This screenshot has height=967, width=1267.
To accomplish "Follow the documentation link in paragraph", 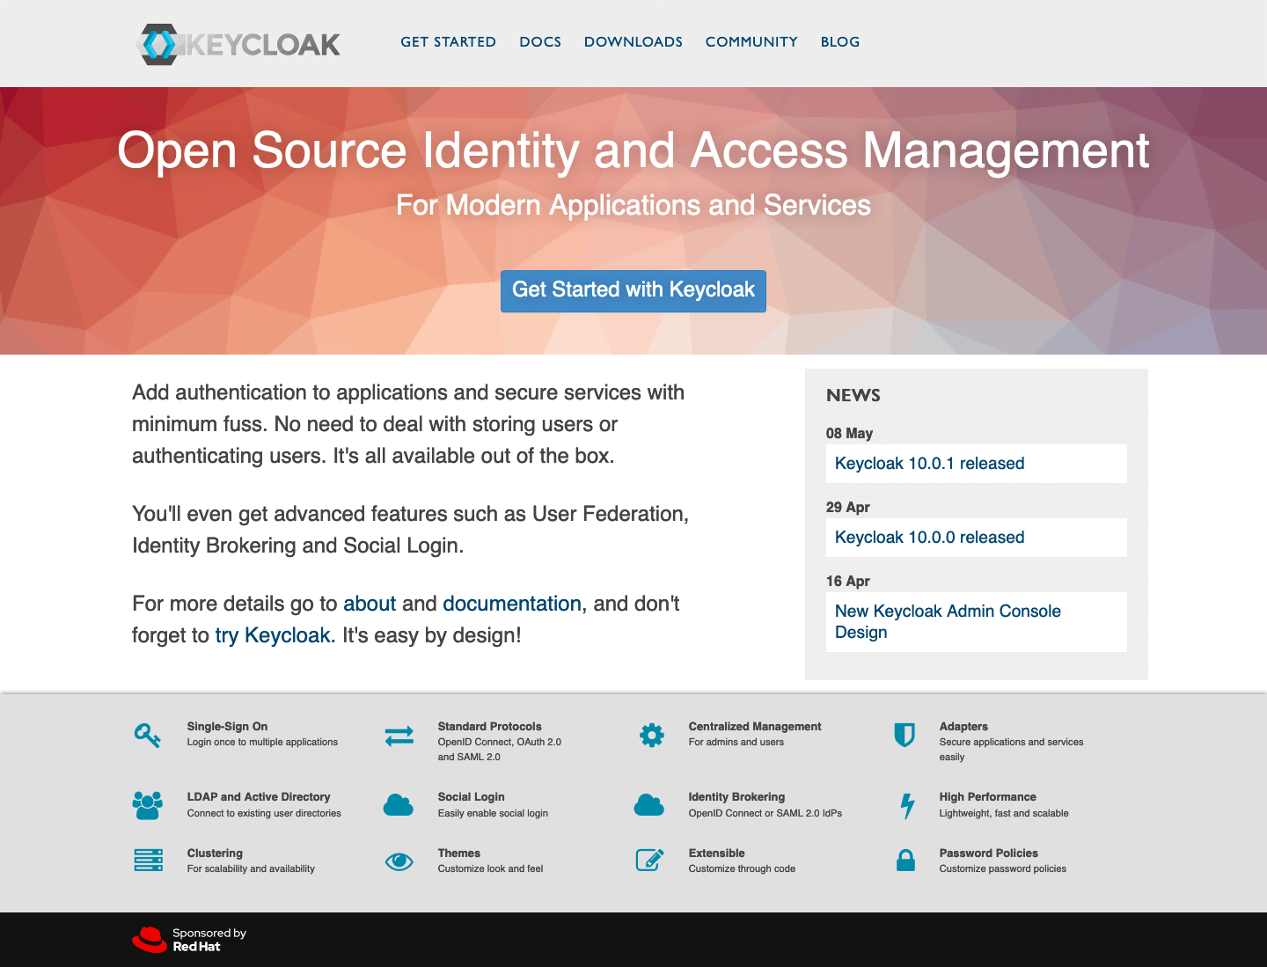I will (x=512, y=604).
